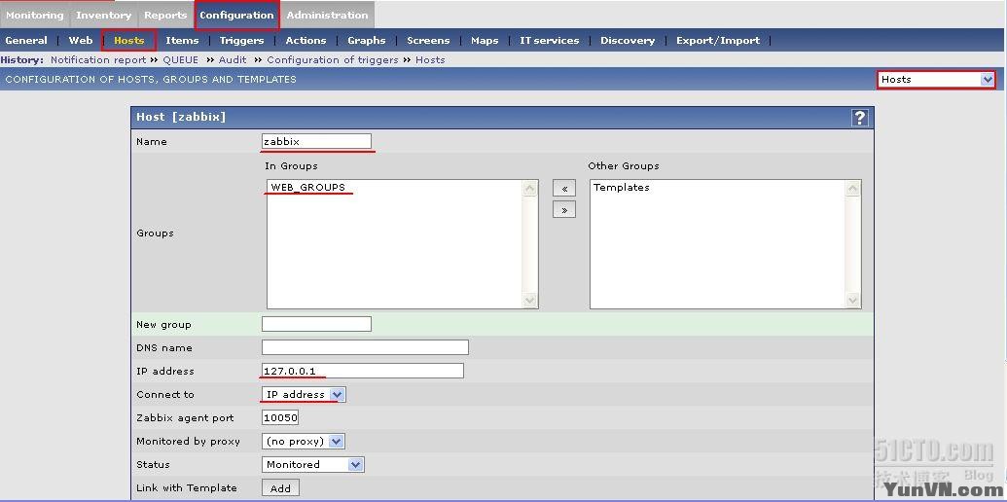Open Hosts history breadcrumb link
Image resolution: width=1007 pixels, height=502 pixels.
pos(430,59)
